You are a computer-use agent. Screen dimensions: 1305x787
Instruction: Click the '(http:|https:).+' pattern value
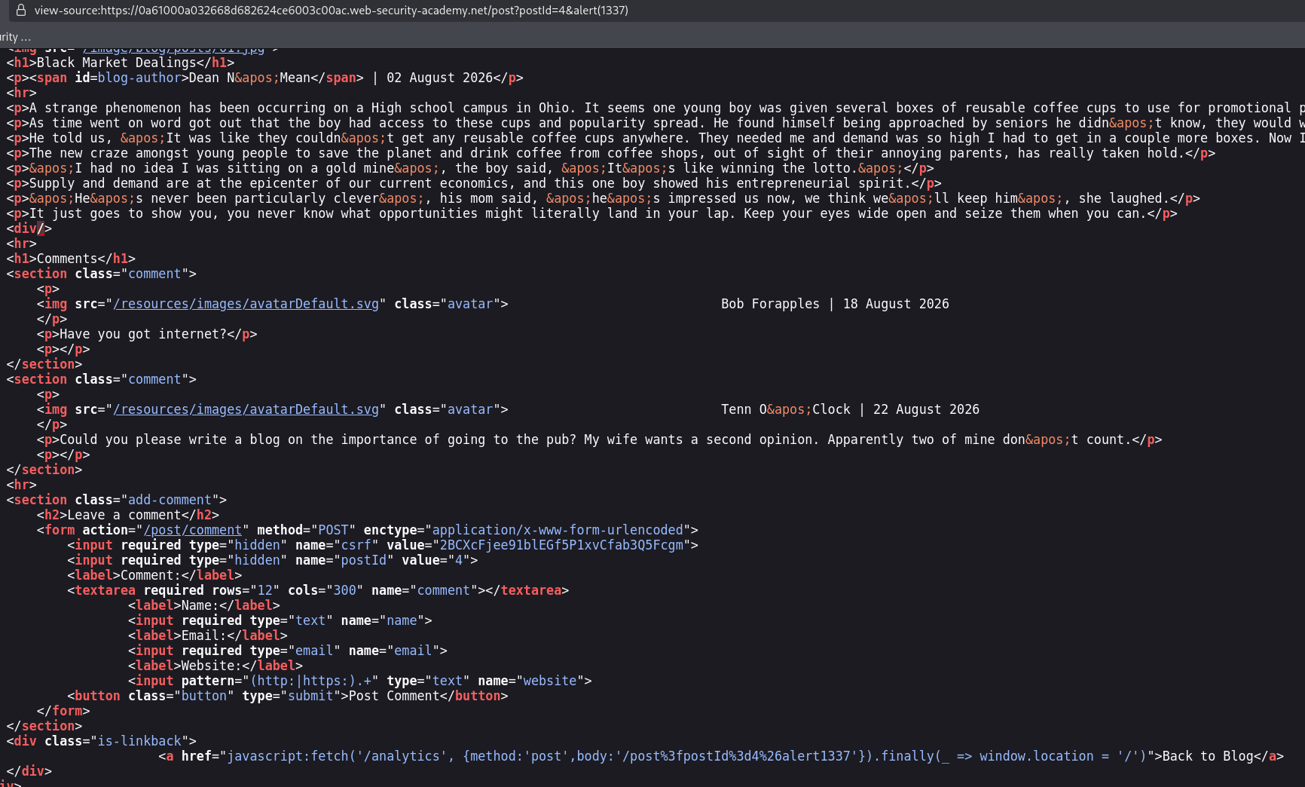(x=310, y=681)
